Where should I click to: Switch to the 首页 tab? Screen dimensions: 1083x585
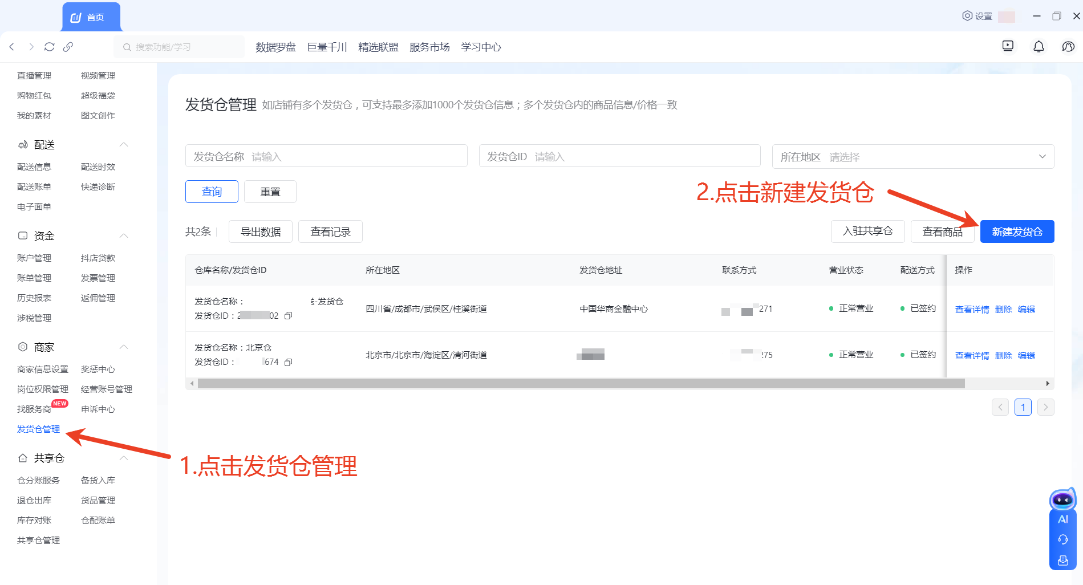[x=91, y=17]
